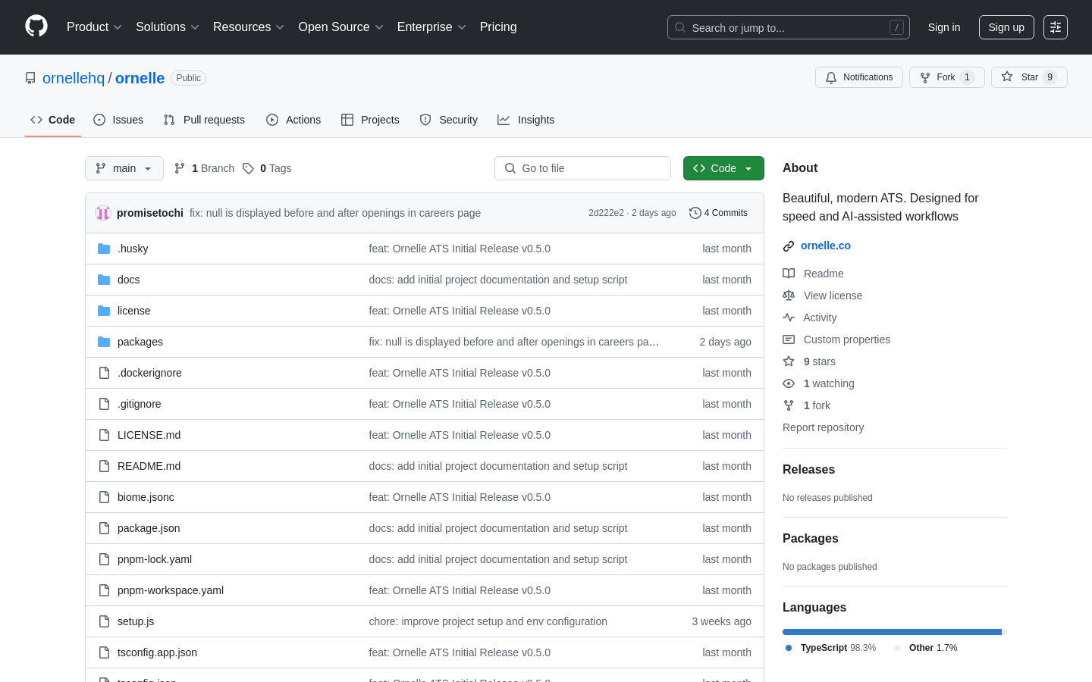Click the 4 Commits link
This screenshot has width=1092, height=682.
point(718,213)
